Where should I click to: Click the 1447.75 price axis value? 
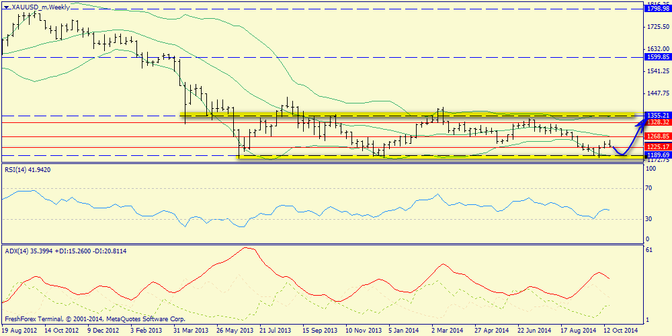coord(659,93)
